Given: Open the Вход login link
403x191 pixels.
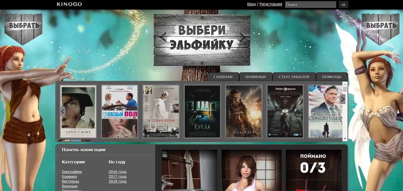Looking at the screenshot, I should 251,4.
